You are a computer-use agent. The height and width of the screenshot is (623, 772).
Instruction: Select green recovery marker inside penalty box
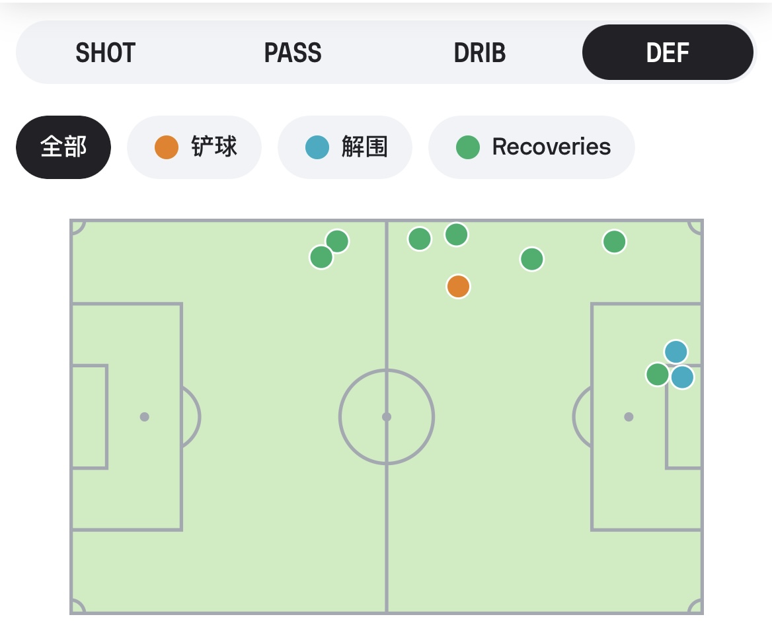[658, 375]
